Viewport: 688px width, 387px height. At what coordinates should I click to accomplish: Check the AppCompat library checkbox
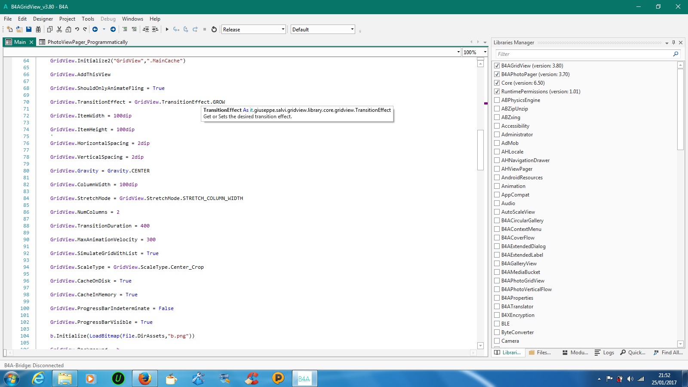(497, 195)
